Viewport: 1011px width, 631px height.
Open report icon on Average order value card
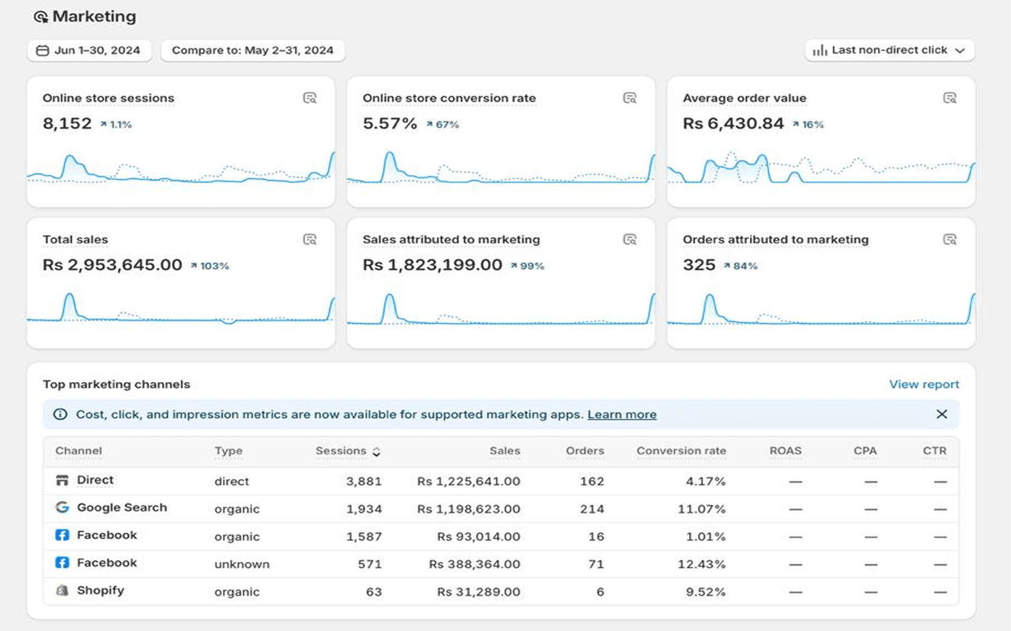(x=949, y=98)
